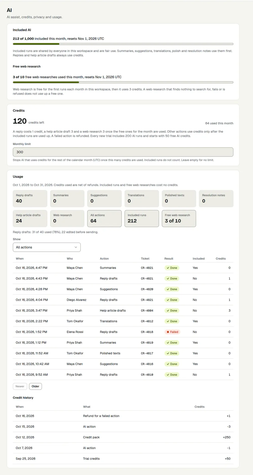
Task: Click the Oct 16, 2026, 11:52 AM timestamp
Action: (32, 353)
